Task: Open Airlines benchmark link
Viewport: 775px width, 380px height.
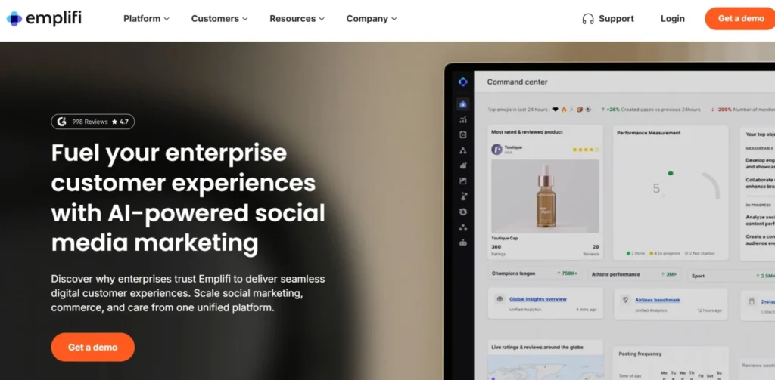Action: coord(658,300)
